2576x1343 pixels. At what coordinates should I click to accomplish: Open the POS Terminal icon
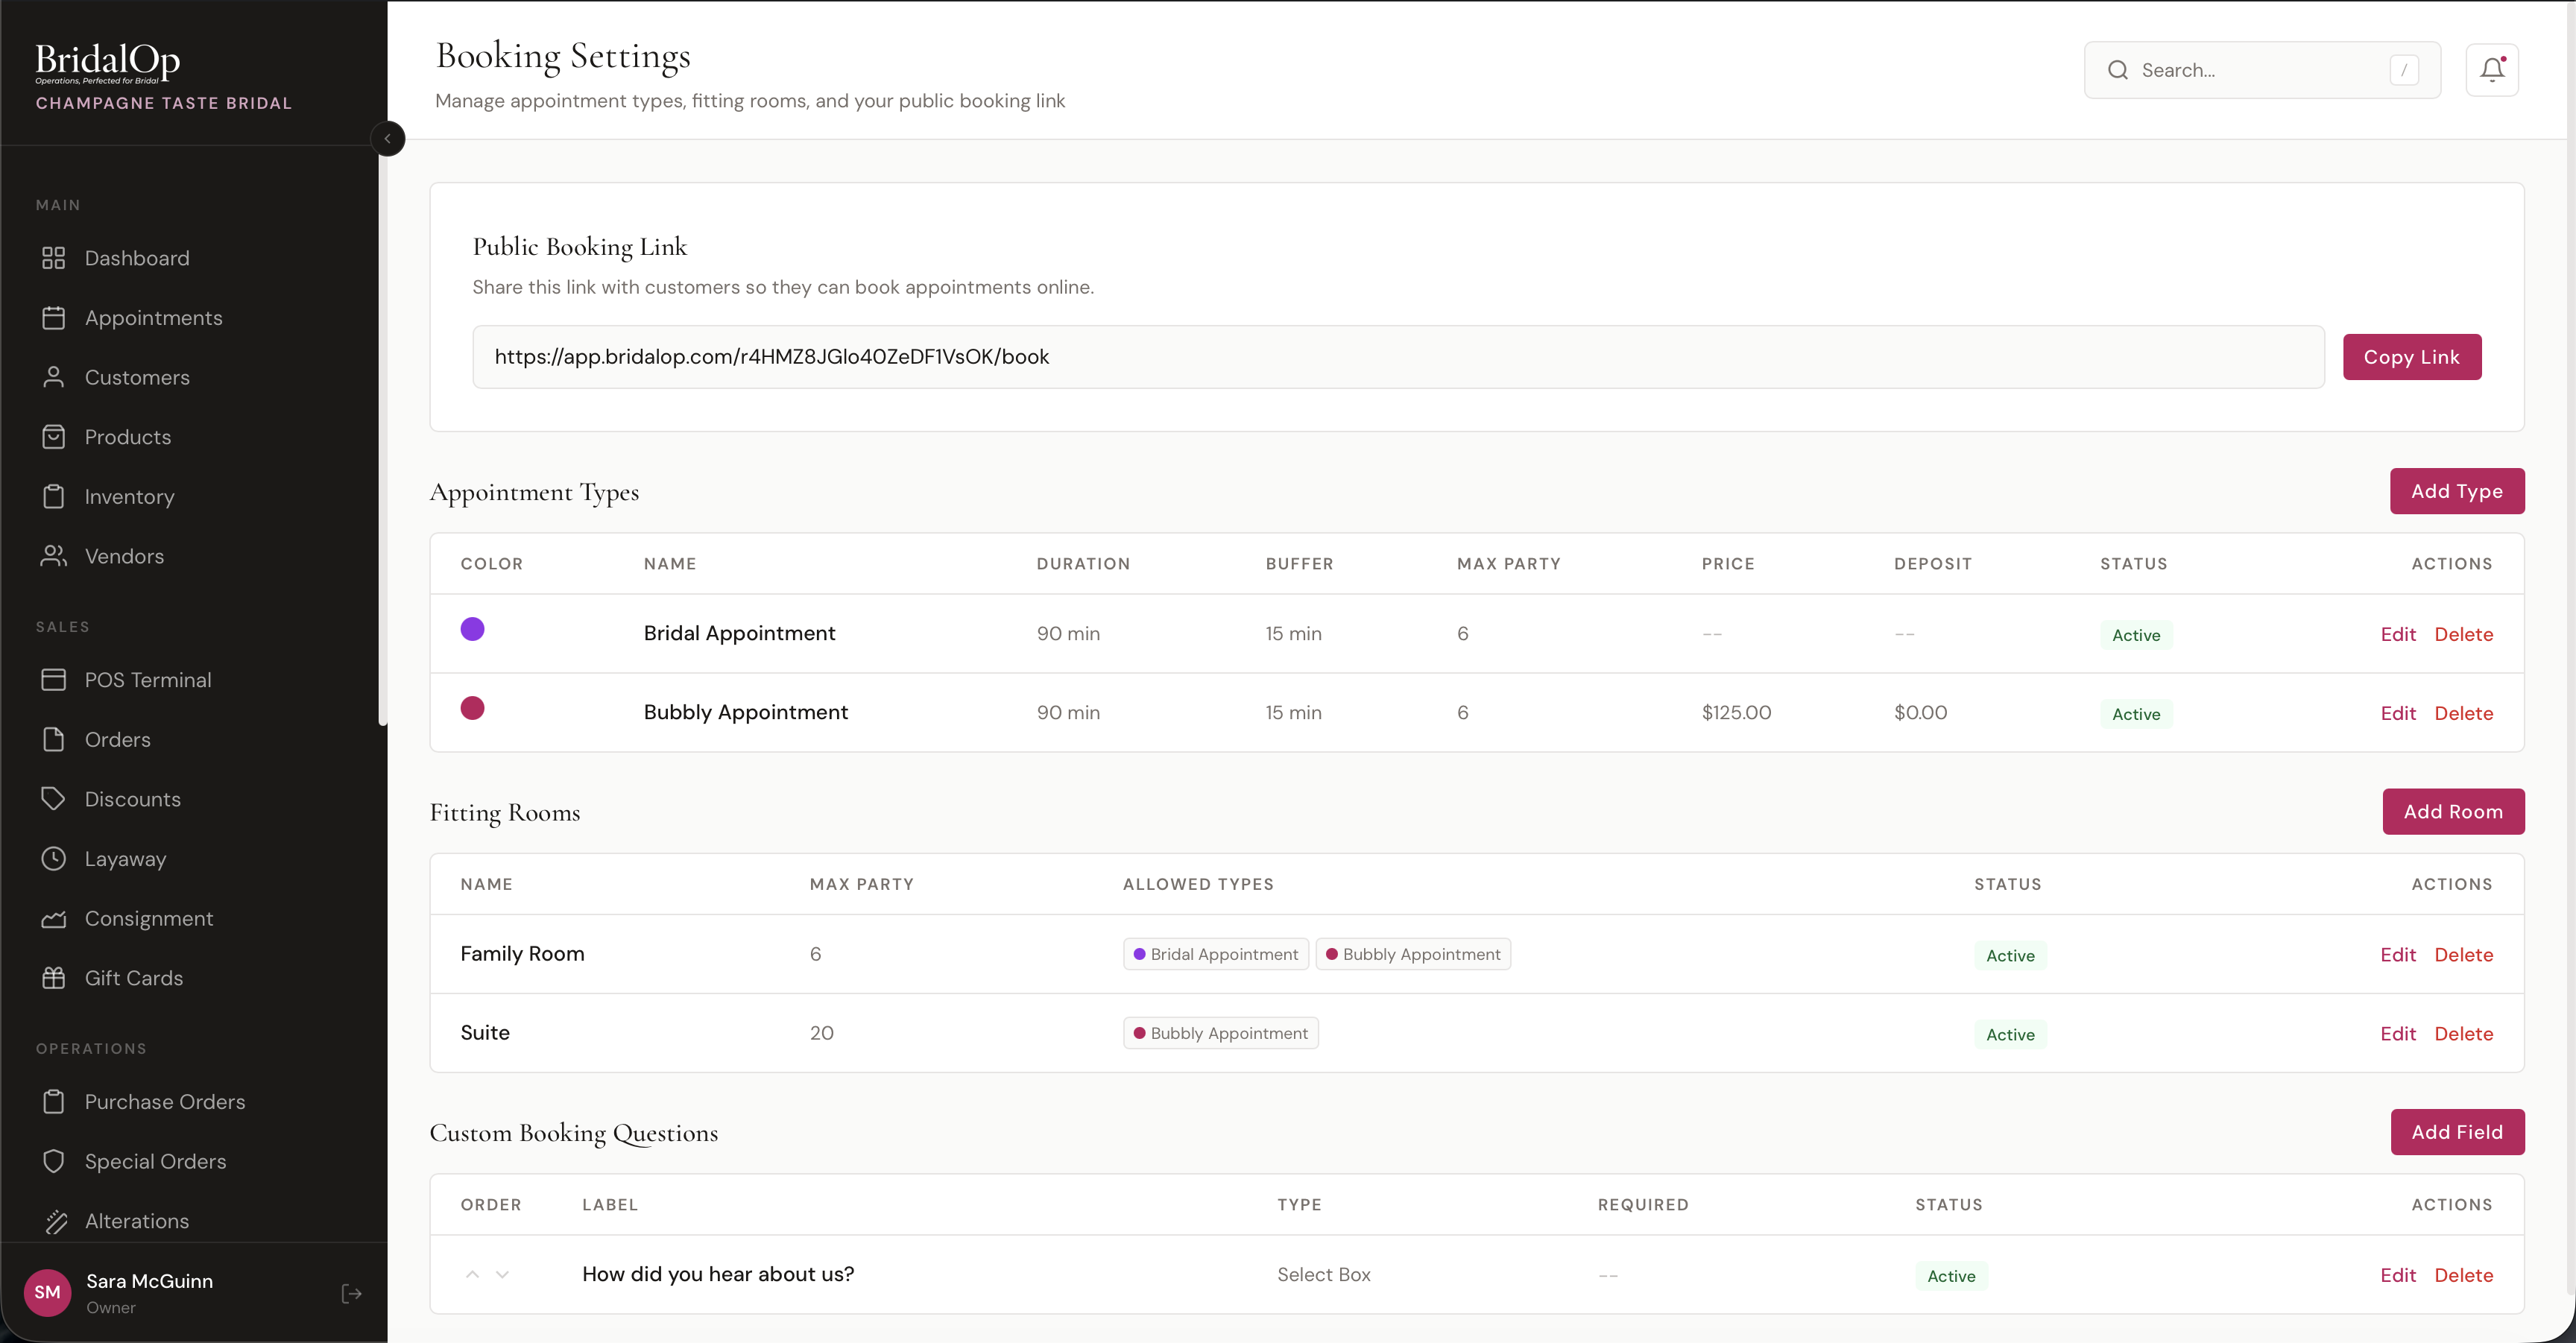[x=54, y=679]
